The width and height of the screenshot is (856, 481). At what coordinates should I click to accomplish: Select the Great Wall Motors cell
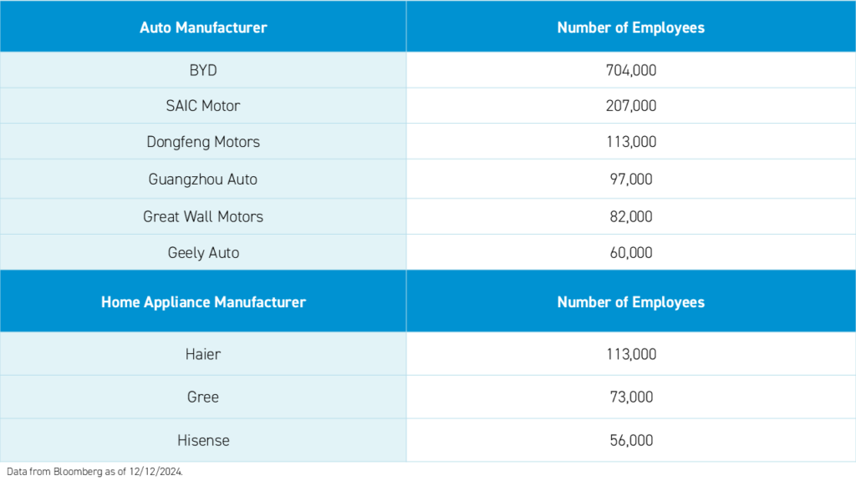pyautogui.click(x=203, y=216)
